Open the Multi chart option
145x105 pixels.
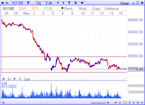click(x=83, y=9)
